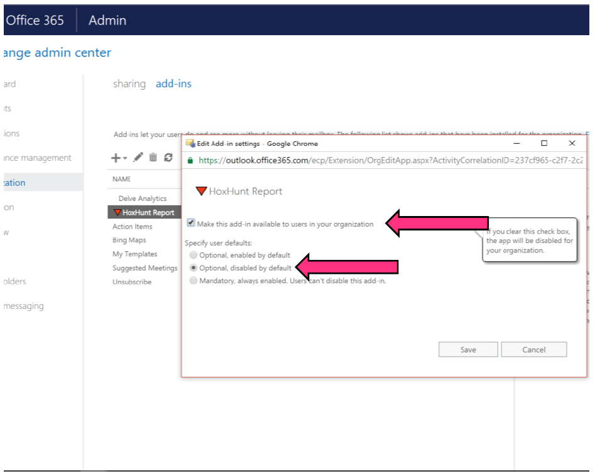
Task: Click the edit pencil icon
Action: click(138, 157)
